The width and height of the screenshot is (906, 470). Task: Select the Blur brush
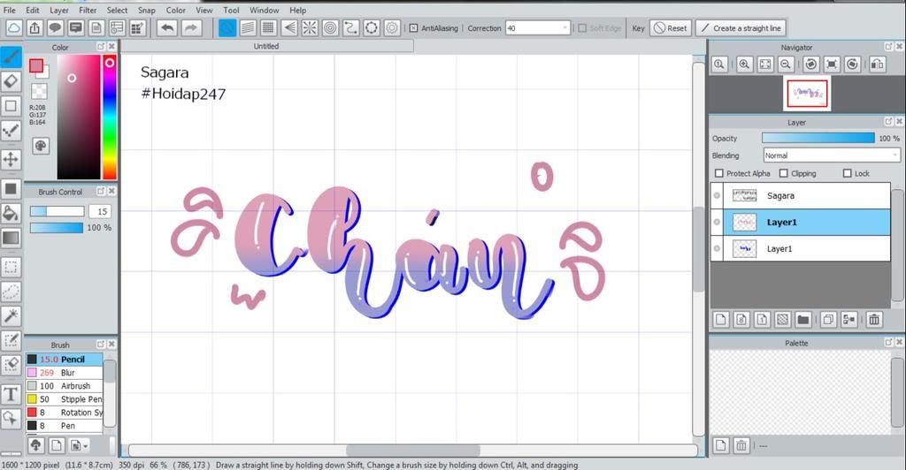64,373
